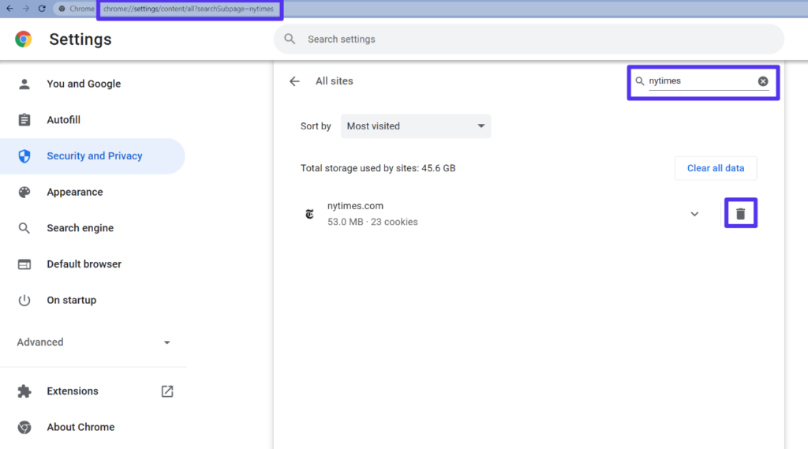Open About Chrome
Image resolution: width=808 pixels, height=449 pixels.
coord(93,428)
